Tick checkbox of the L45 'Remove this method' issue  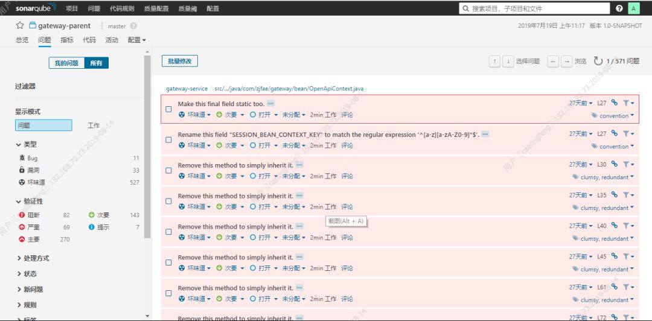[168, 262]
